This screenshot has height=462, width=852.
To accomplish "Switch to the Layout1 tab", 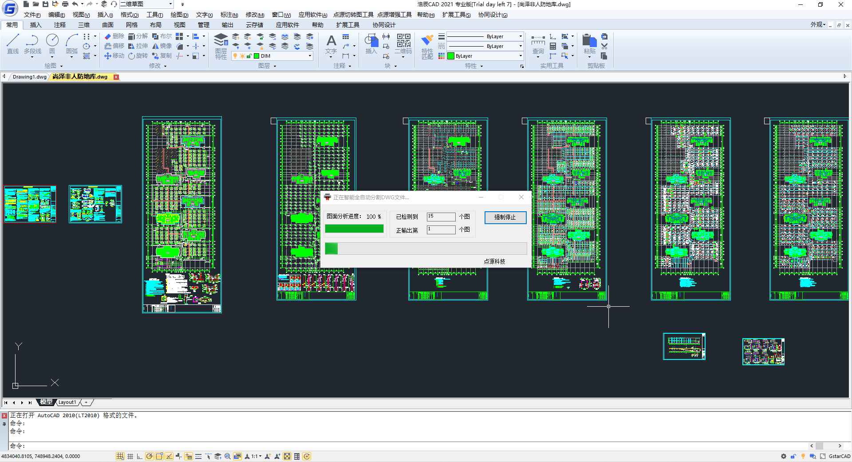I will click(67, 403).
